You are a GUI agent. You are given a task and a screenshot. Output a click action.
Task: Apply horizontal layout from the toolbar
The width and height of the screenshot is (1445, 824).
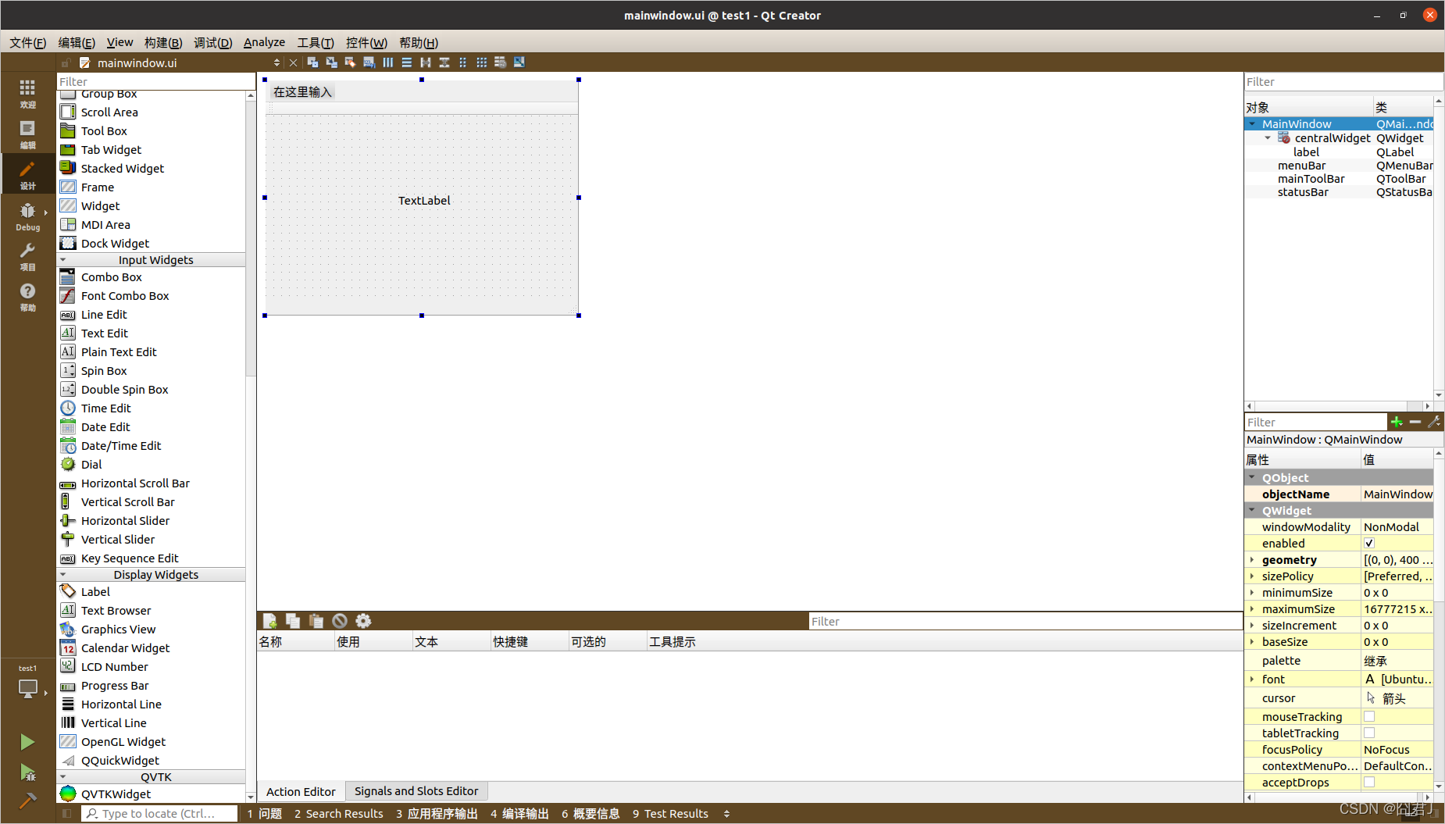(387, 62)
